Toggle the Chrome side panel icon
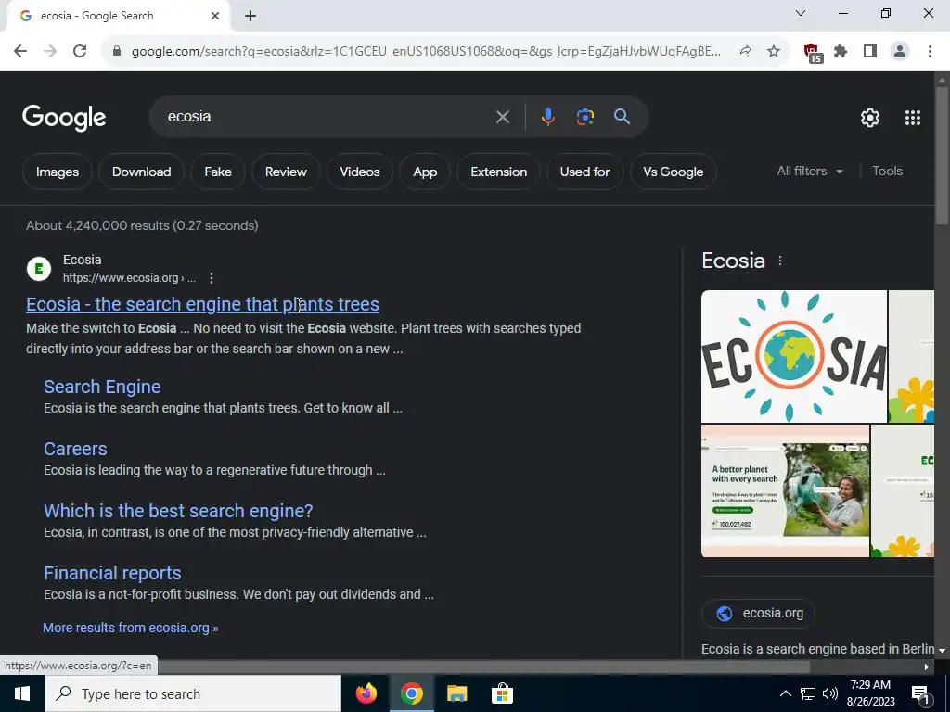Viewport: 950px width, 712px height. [870, 52]
